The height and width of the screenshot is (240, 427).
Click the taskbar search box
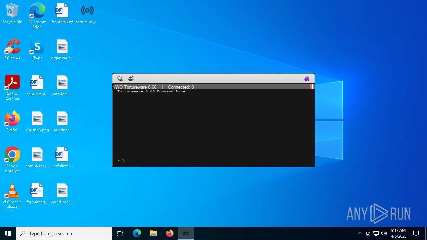point(64,233)
